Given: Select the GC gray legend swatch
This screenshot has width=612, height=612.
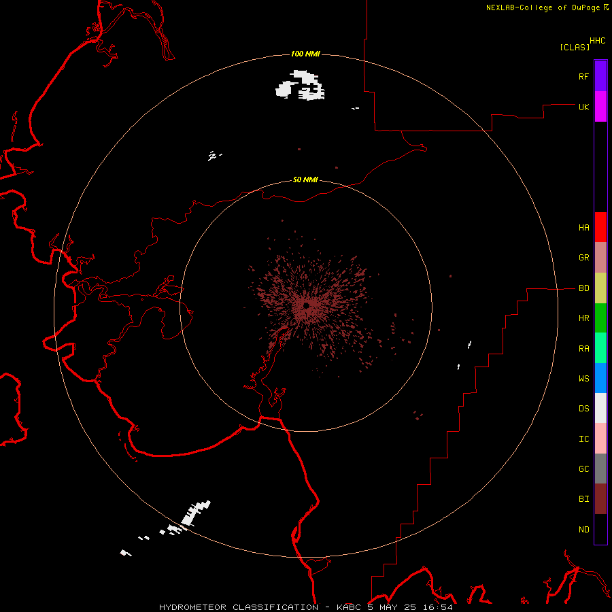Looking at the screenshot, I should (600, 469).
